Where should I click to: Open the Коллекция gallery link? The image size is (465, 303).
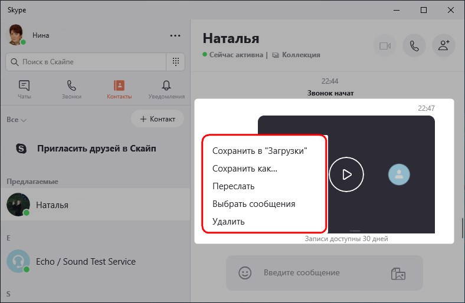pyautogui.click(x=296, y=55)
